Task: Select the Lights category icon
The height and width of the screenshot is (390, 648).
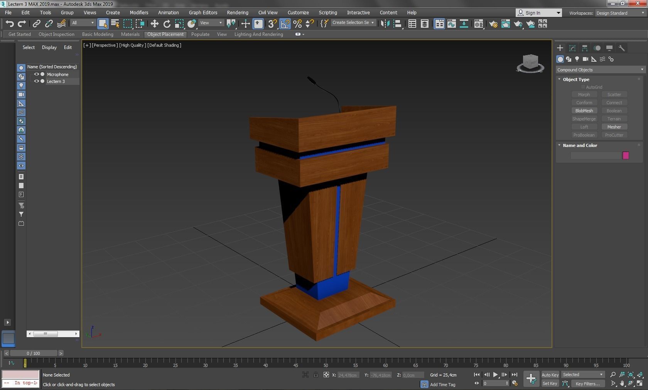Action: pyautogui.click(x=577, y=59)
